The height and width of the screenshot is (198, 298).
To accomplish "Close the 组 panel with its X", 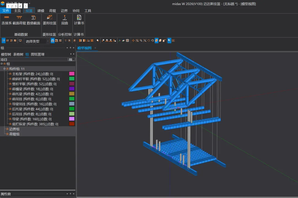I will point(74,48).
